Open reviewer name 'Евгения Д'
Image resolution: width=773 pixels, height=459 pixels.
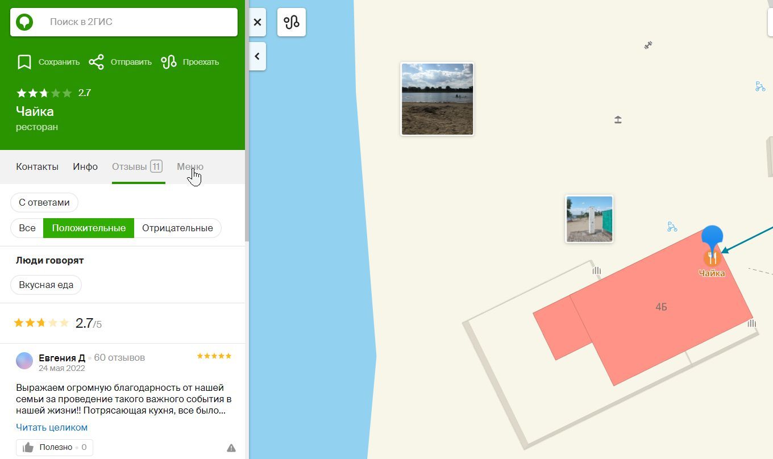click(62, 357)
